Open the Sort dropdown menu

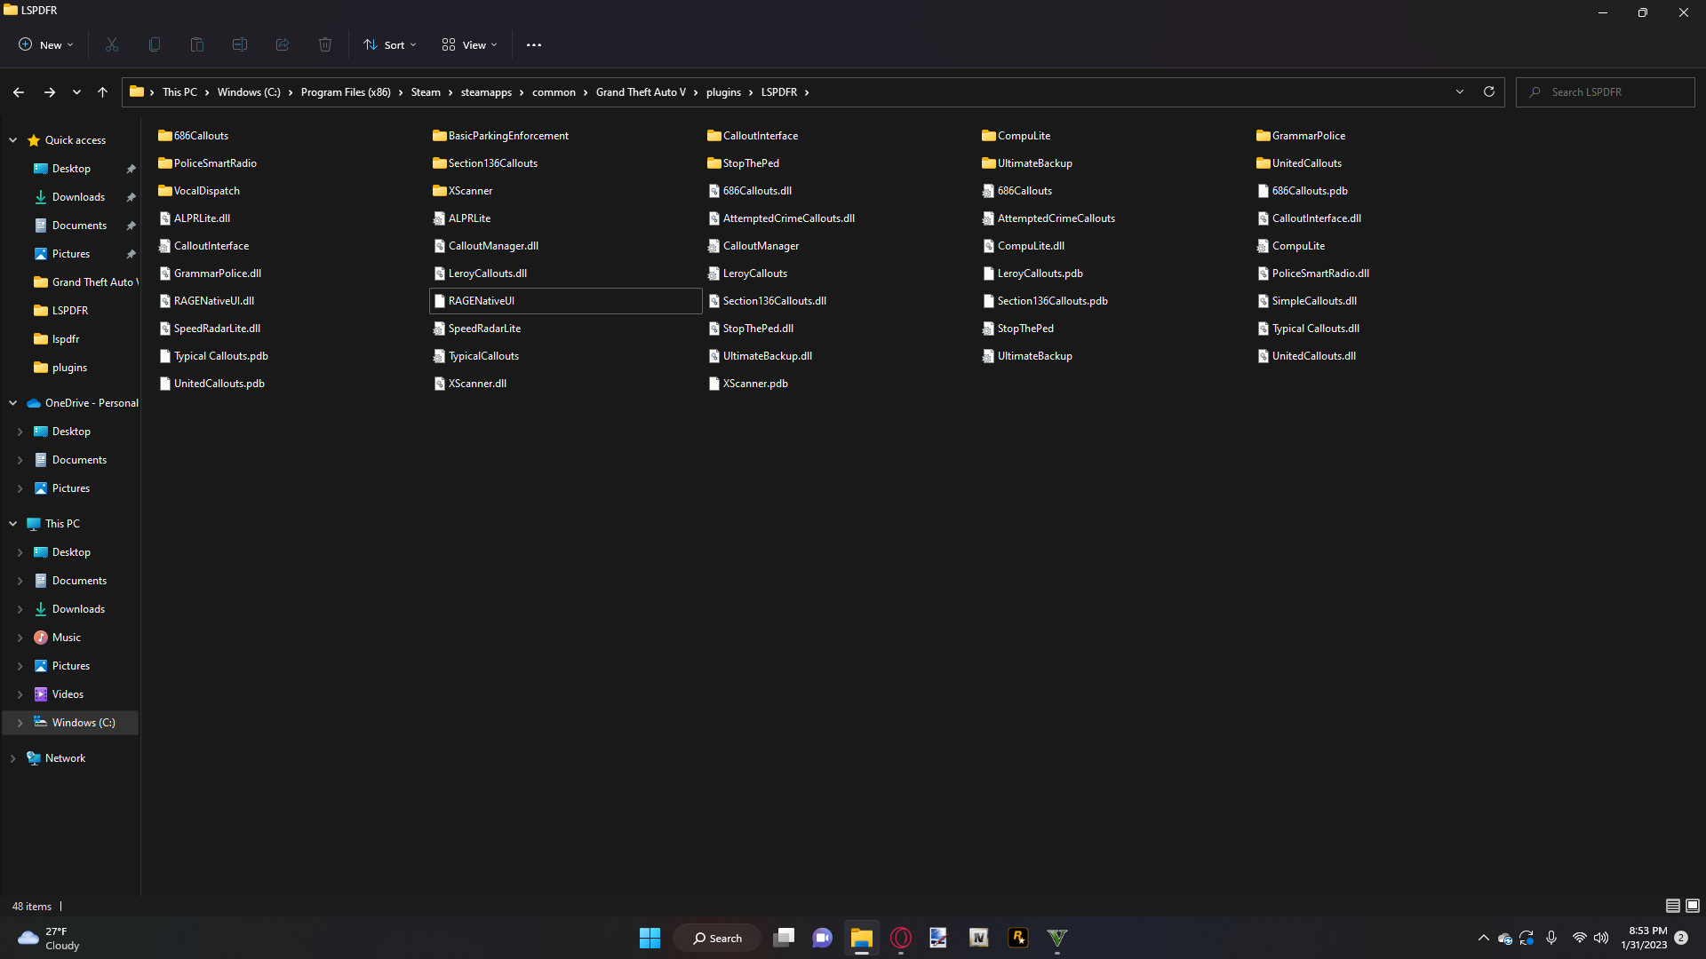point(389,44)
